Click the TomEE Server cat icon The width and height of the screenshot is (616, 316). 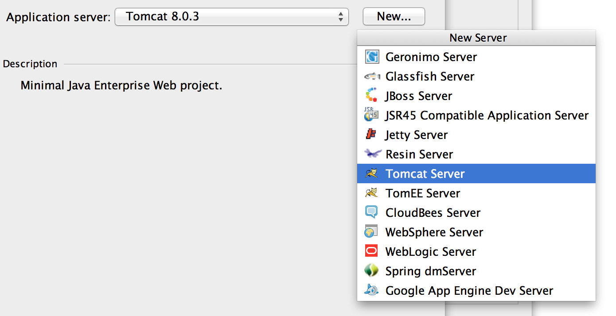pyautogui.click(x=371, y=193)
